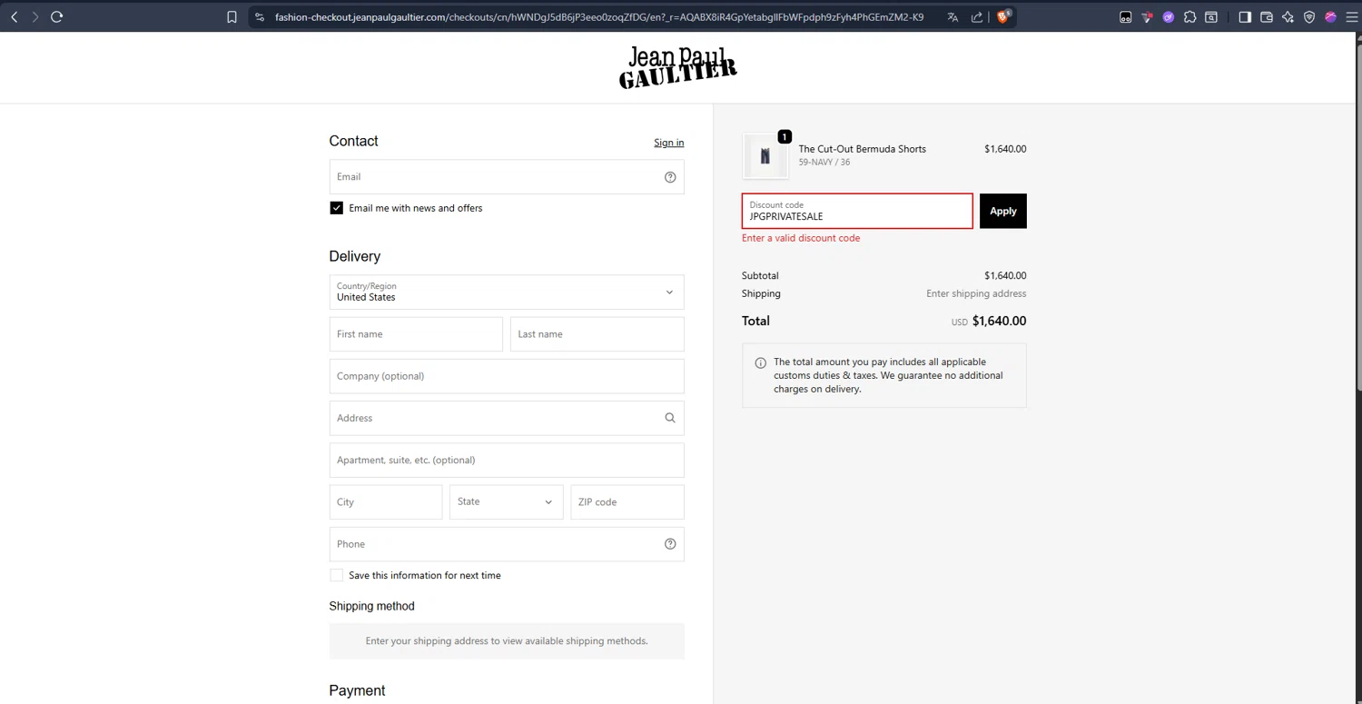Screen dimensions: 1362x704
Task: Open site information icon in address bar
Action: (x=260, y=16)
